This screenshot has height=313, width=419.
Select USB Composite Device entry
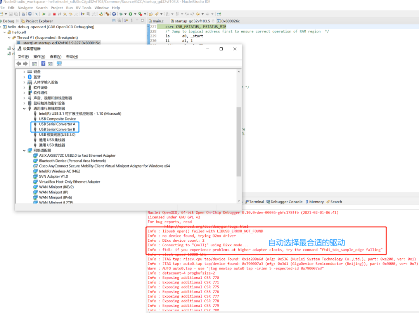[57, 119]
